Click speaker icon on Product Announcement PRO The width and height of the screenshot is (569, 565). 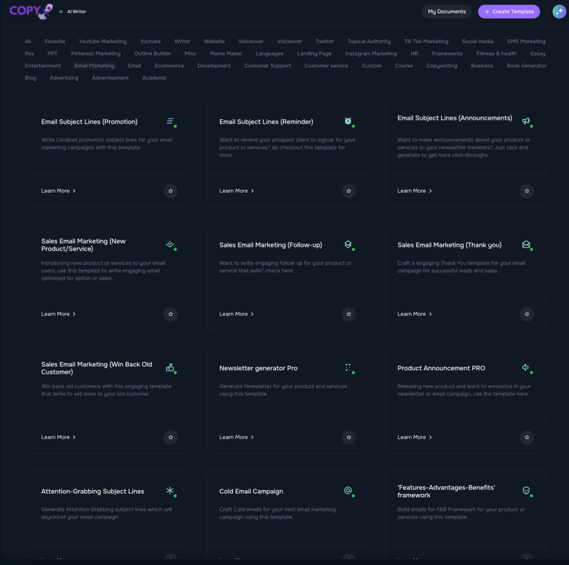click(x=526, y=367)
